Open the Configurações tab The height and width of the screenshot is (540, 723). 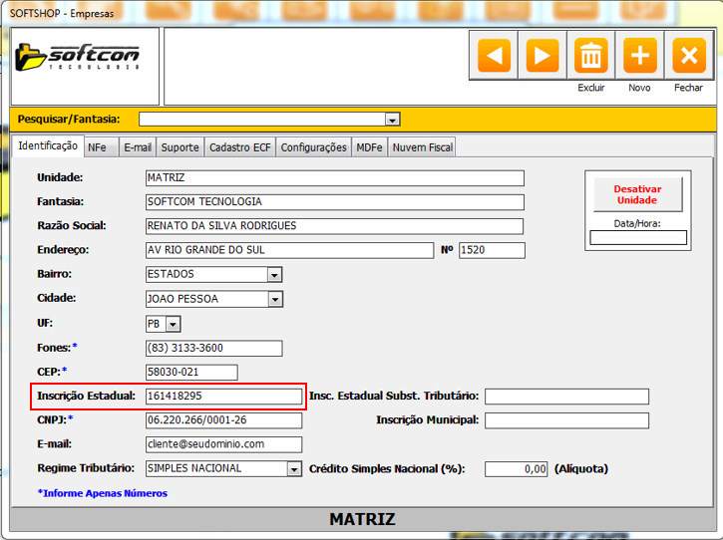click(313, 147)
